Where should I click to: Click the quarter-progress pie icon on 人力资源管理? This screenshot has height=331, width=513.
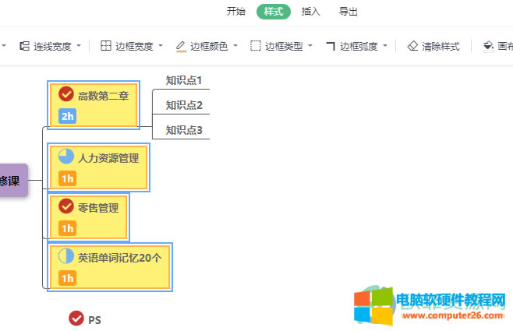point(67,157)
